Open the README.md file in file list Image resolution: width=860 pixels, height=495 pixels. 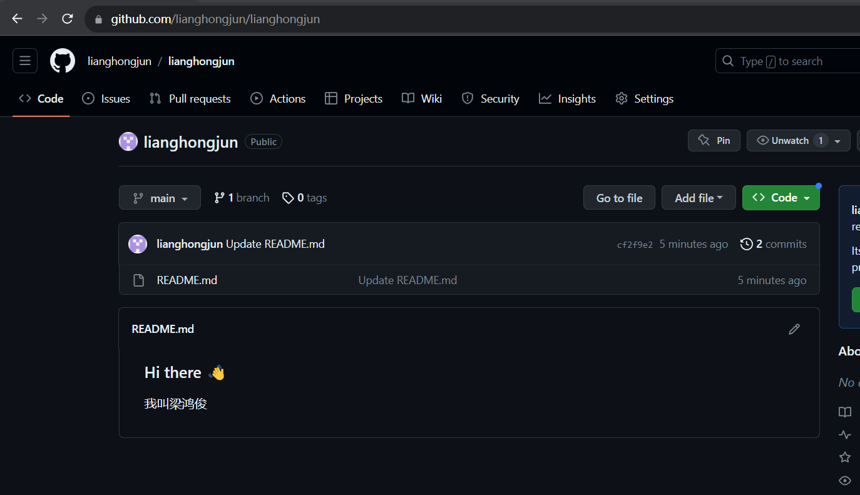(x=187, y=280)
